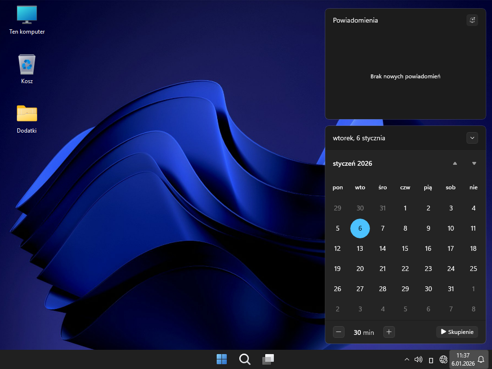Go to next month with down arrow

474,163
